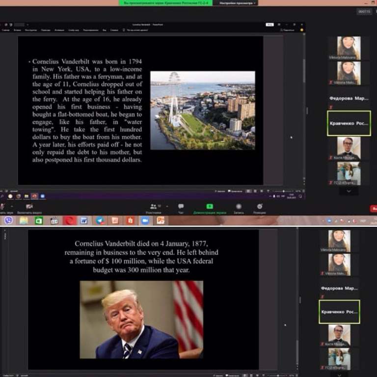Adjust the PowerPoint zoom slider
The image size is (377, 377).
click(x=284, y=191)
